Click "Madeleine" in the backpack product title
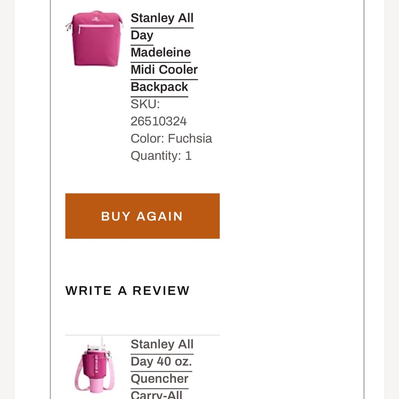The height and width of the screenshot is (399, 399). [160, 52]
